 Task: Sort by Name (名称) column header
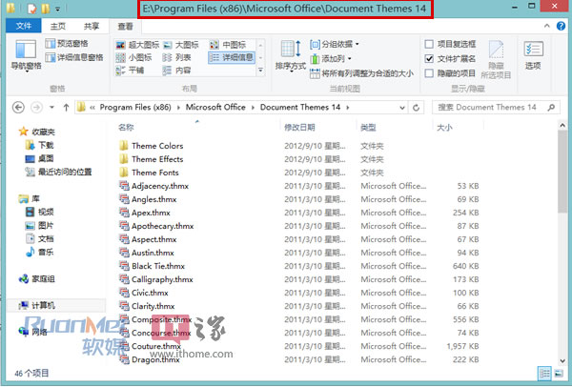pyautogui.click(x=126, y=128)
